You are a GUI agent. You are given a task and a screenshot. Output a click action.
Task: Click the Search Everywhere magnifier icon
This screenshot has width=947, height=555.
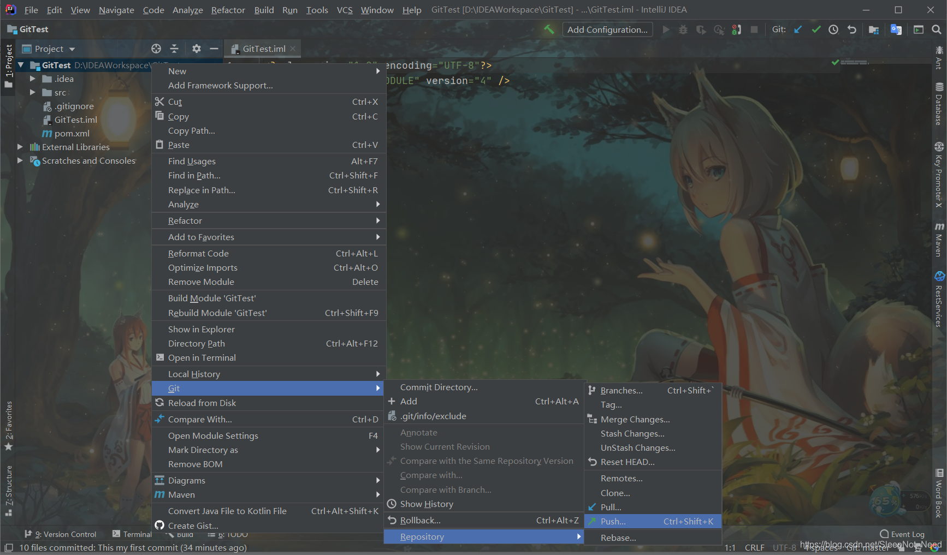pos(936,29)
